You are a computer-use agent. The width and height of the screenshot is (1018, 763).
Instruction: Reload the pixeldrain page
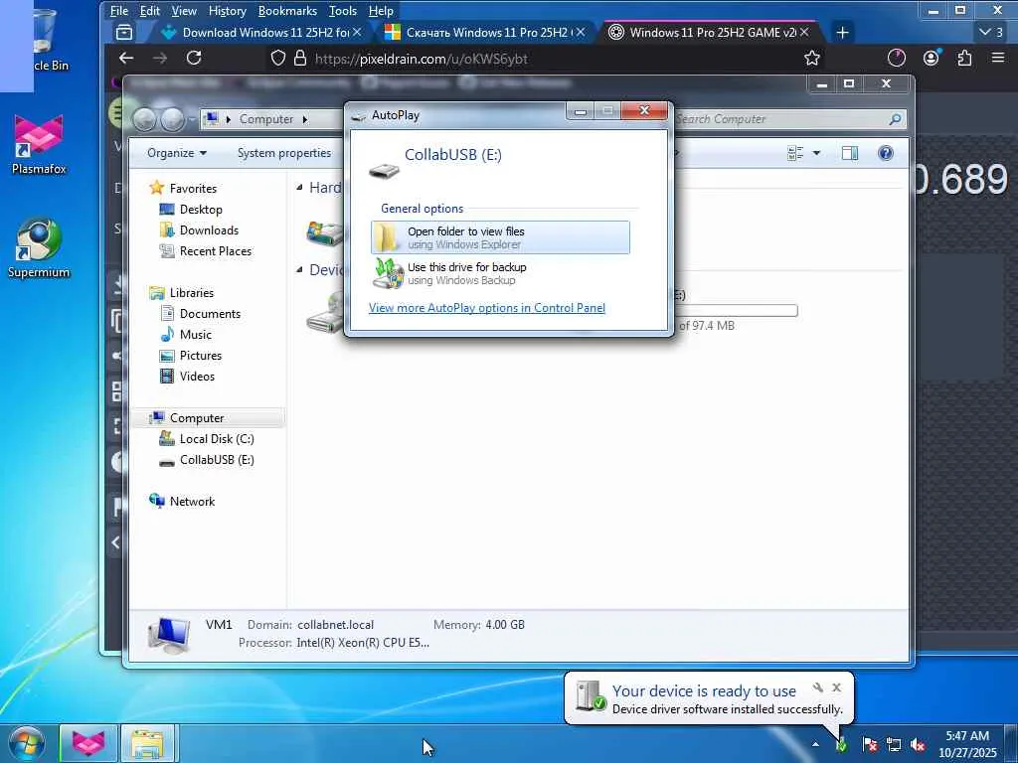pos(194,58)
